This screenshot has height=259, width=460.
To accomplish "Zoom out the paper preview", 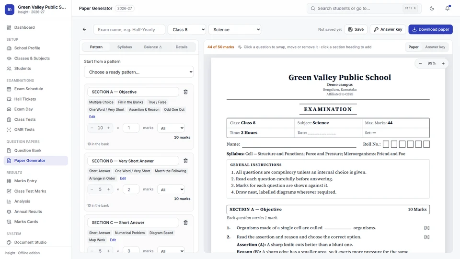I will [x=420, y=63].
